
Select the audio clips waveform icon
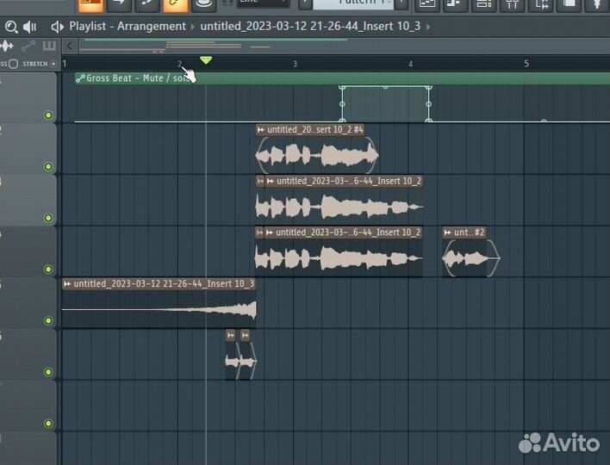(x=9, y=45)
